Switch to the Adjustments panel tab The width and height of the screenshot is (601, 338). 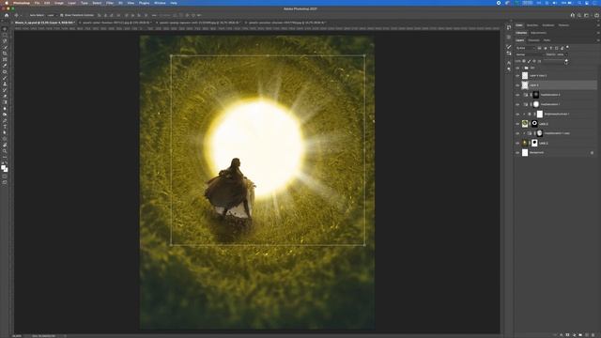coord(538,33)
